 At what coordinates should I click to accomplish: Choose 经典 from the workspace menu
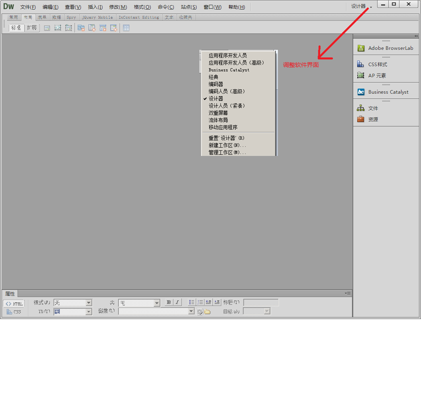click(x=214, y=77)
